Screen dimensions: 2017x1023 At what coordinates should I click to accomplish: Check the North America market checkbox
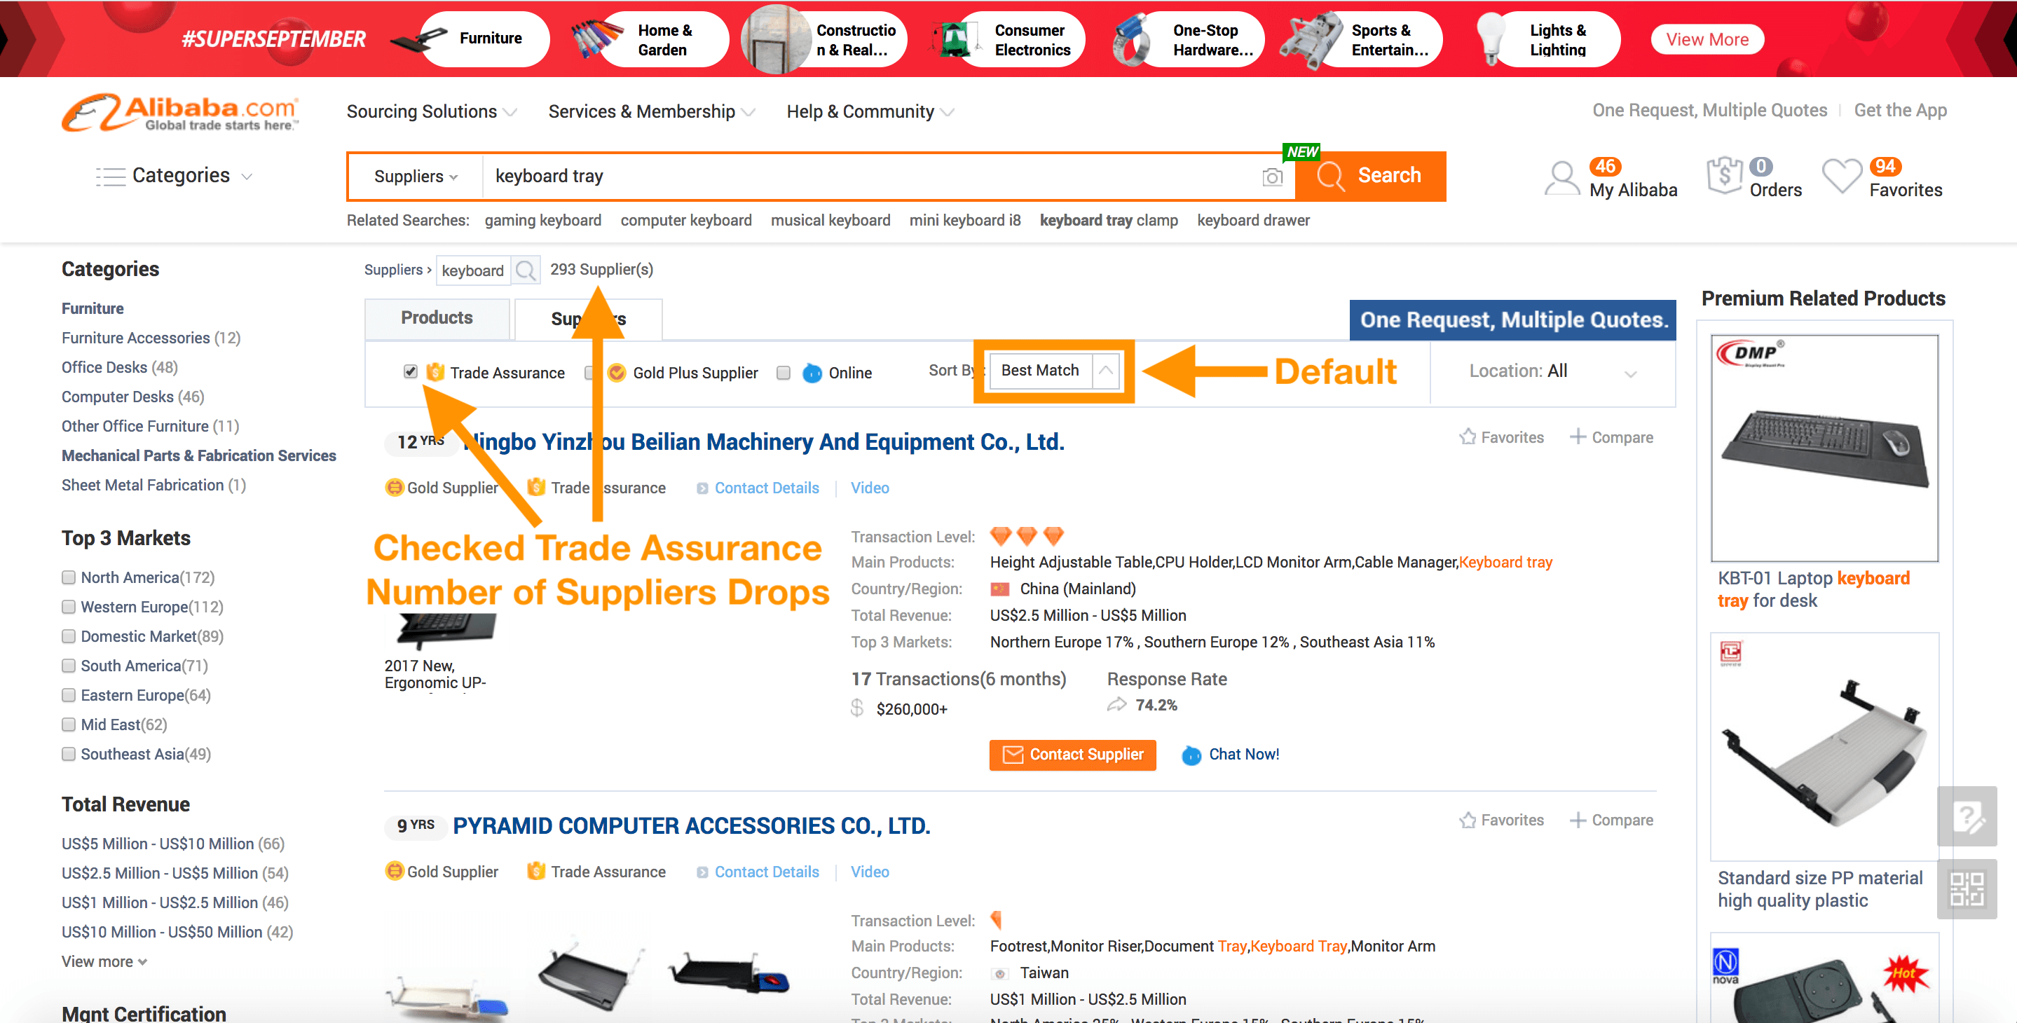(x=69, y=577)
